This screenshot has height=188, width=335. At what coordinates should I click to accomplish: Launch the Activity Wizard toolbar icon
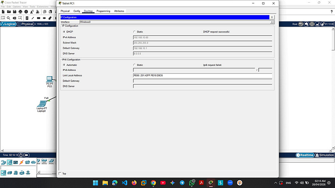[32, 12]
